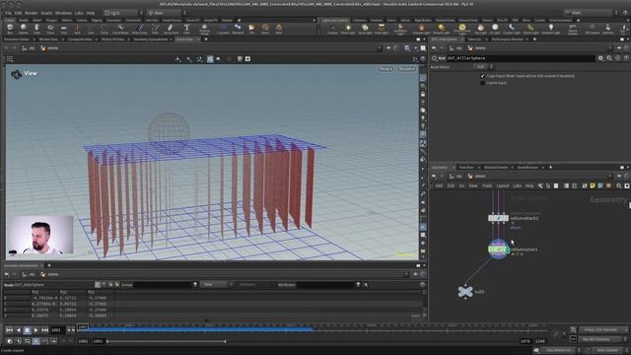
Task: Add a Sky Light from shelf
Action: [x=480, y=29]
